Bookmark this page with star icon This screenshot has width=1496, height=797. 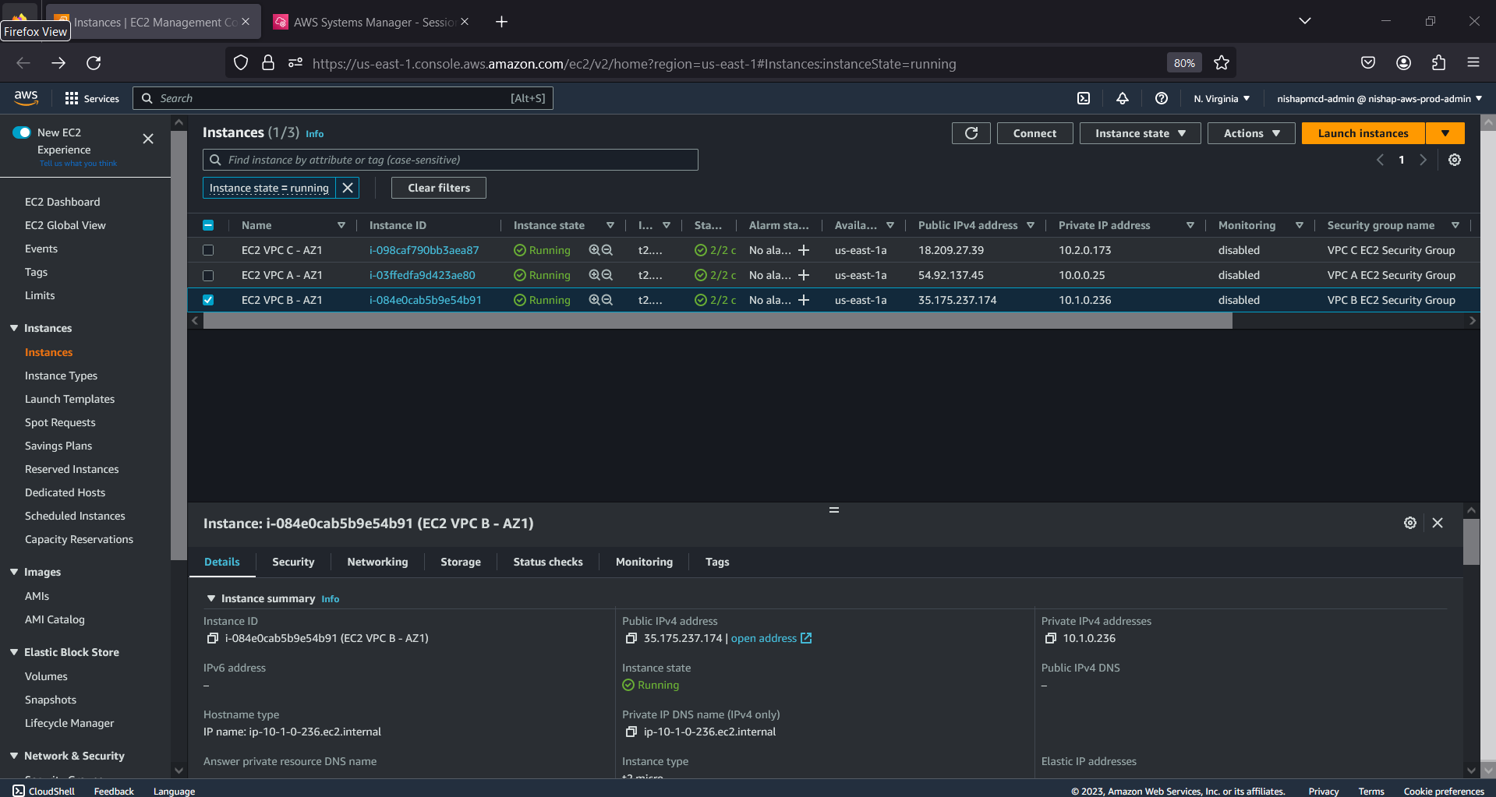pos(1222,63)
